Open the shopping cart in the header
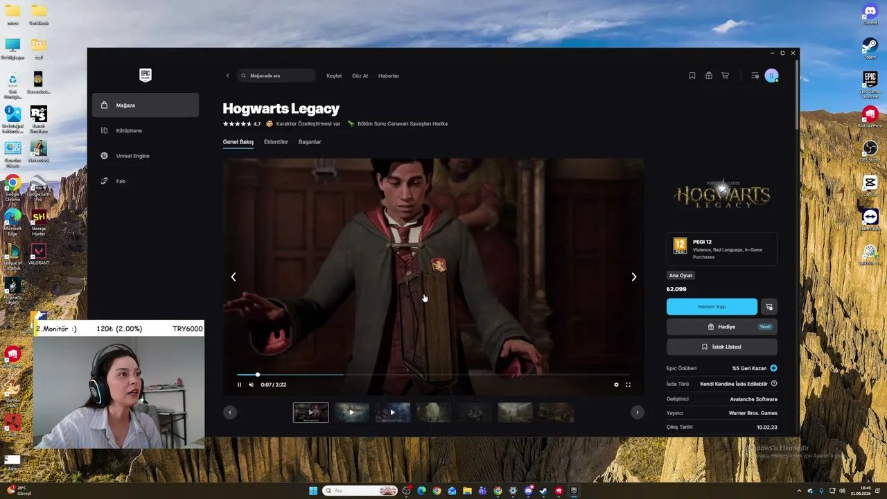Viewport: 887px width, 499px height. point(726,76)
